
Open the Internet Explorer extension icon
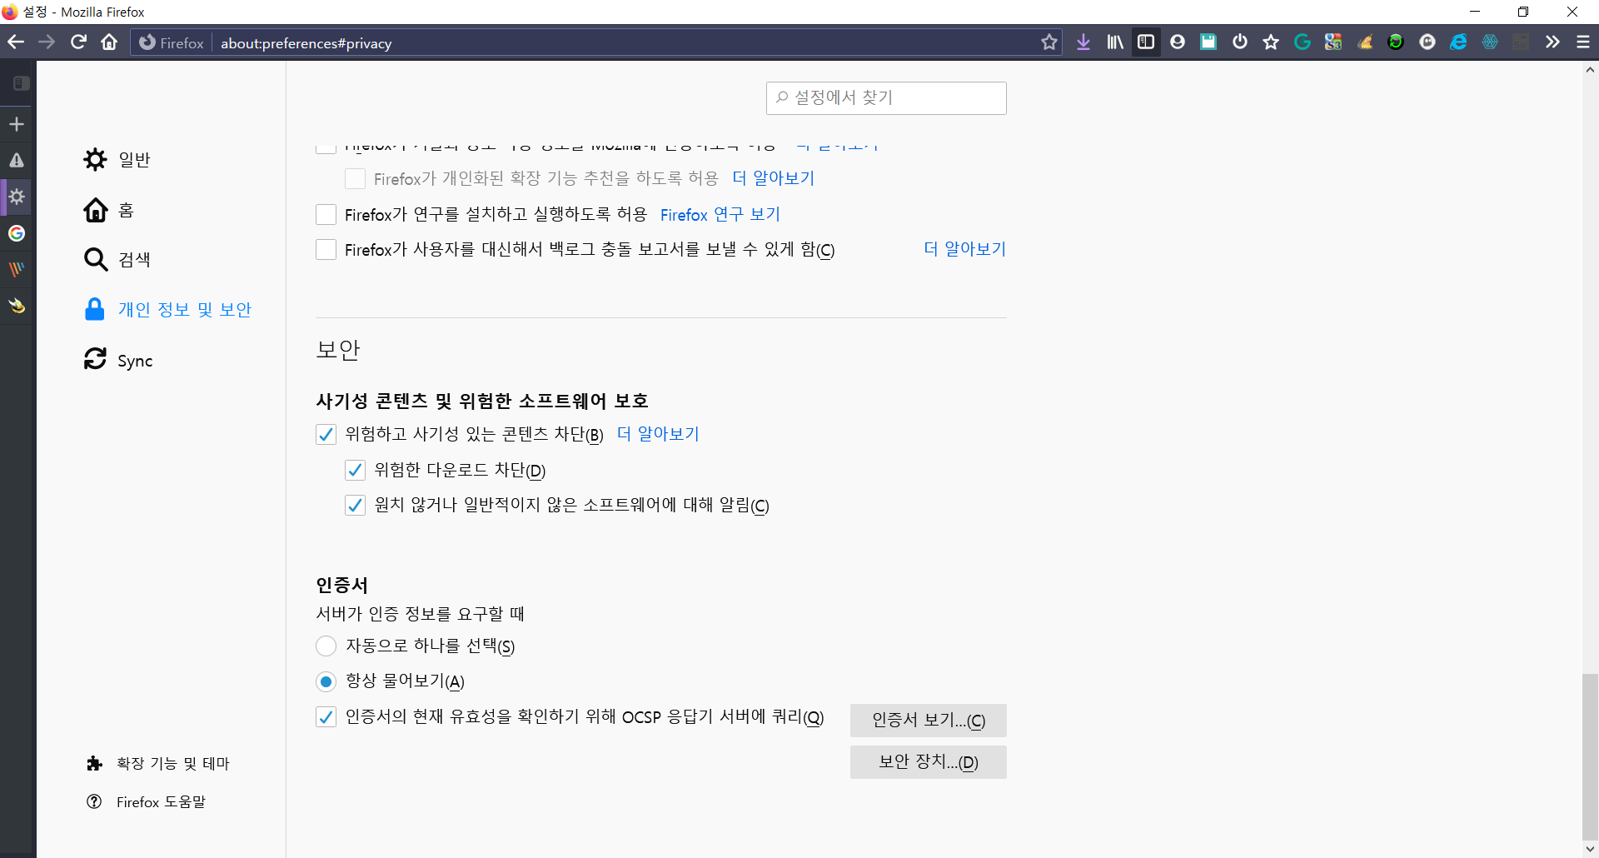click(x=1460, y=42)
